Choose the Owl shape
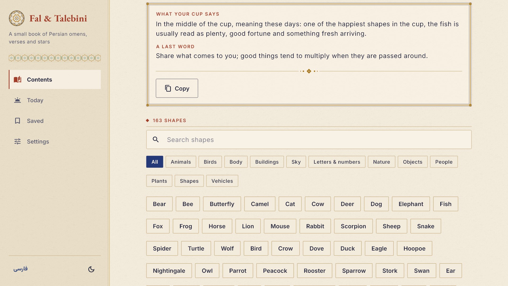Viewport: 508px width, 286px height. [207, 271]
